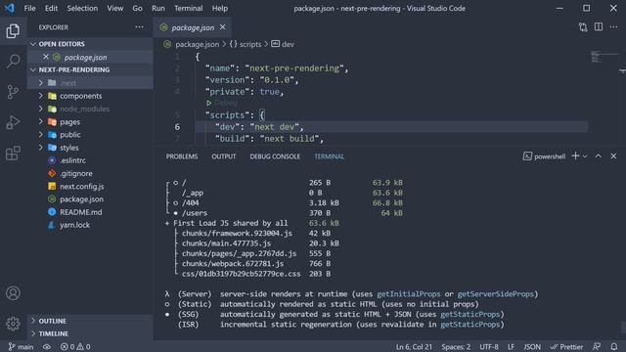Open terminal launch profile dropdown arrow
Viewport: 626px width, 352px height.
coord(585,156)
